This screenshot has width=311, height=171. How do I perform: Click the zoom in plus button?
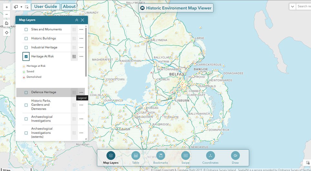pyautogui.click(x=7, y=7)
